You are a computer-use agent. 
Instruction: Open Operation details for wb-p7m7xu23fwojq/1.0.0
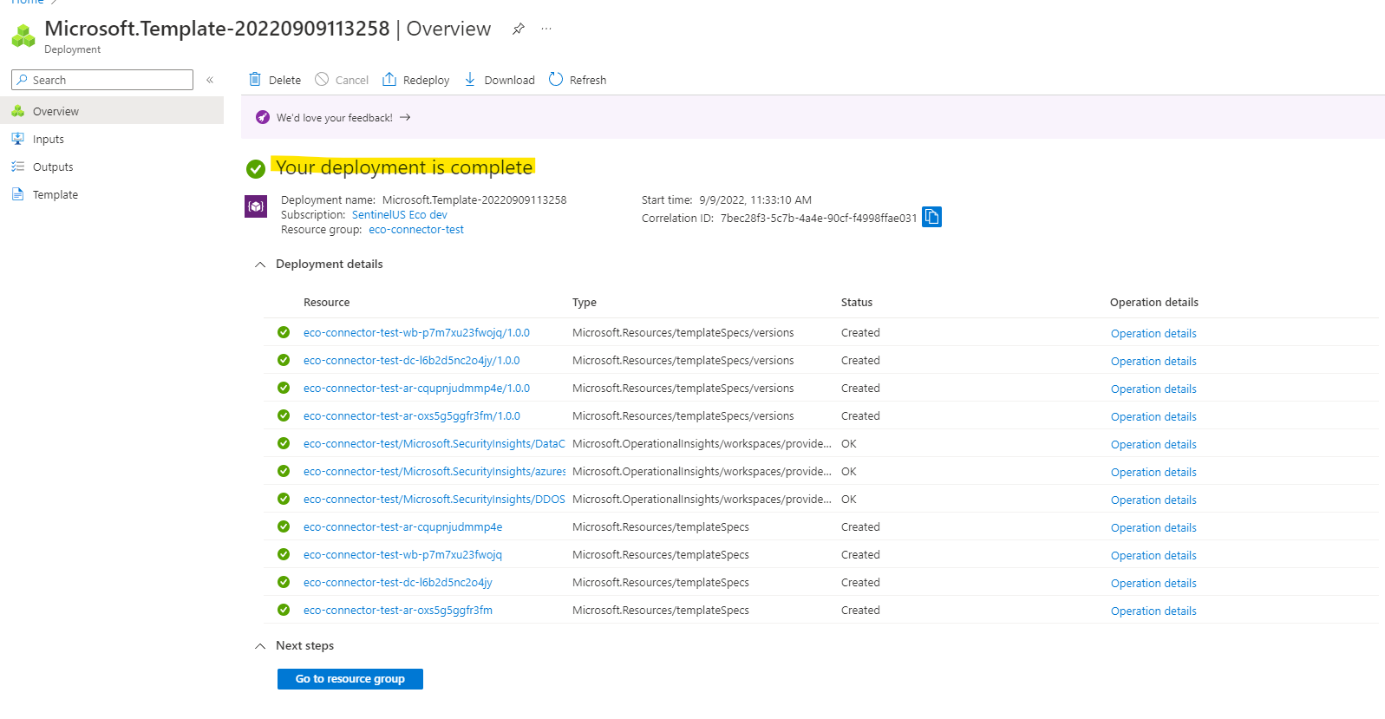click(x=1153, y=334)
